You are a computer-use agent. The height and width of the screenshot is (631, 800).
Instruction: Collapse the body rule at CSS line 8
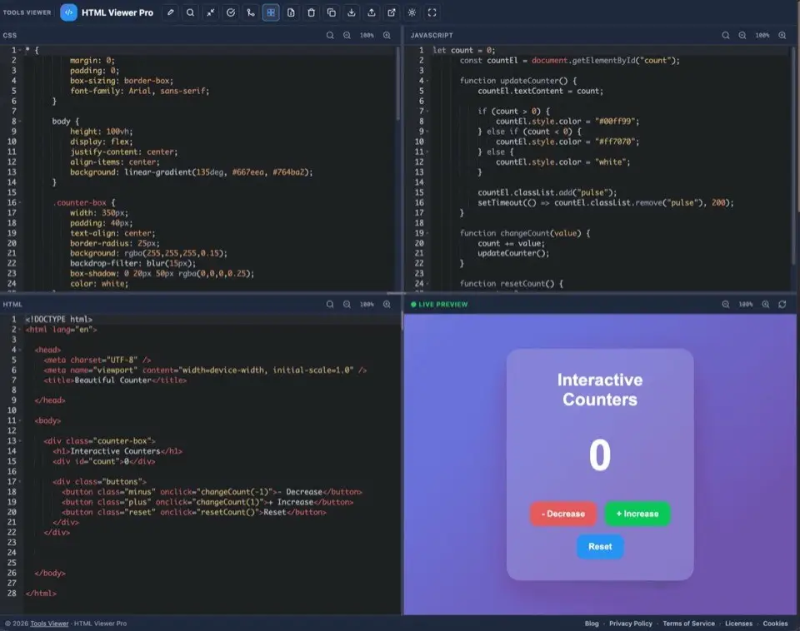(20, 122)
